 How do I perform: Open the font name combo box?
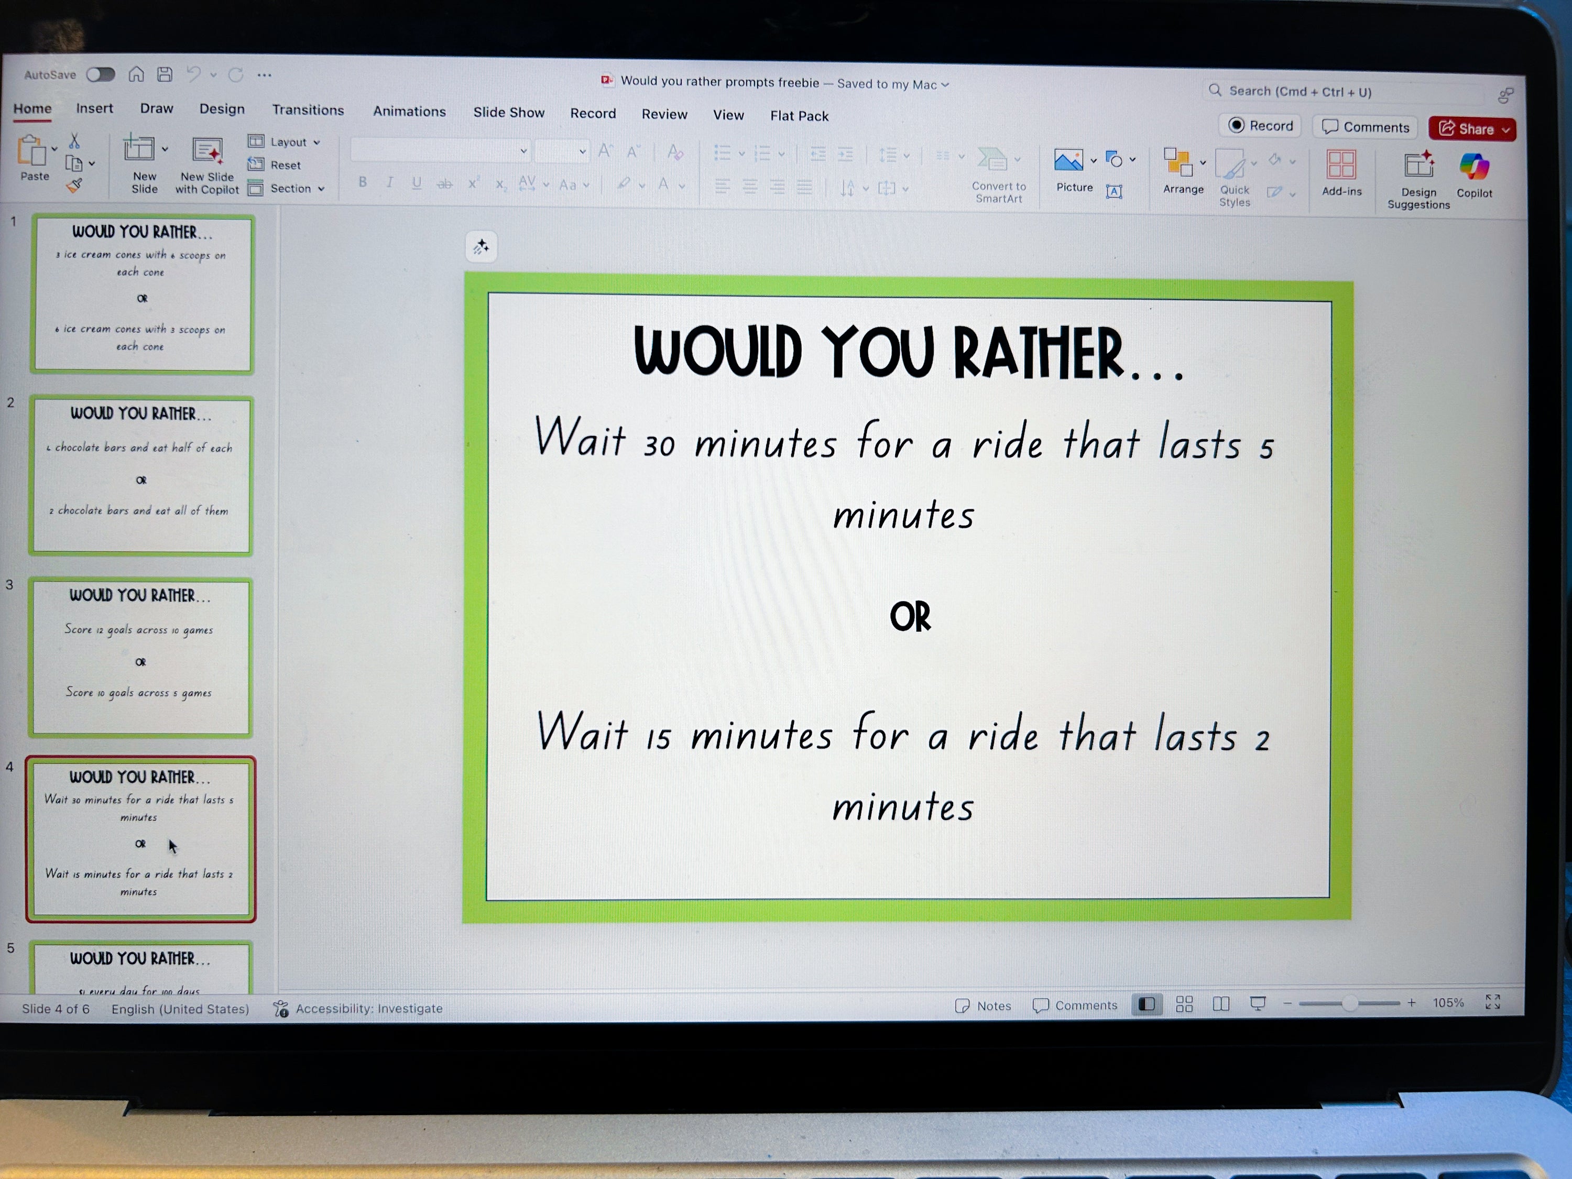tap(441, 151)
